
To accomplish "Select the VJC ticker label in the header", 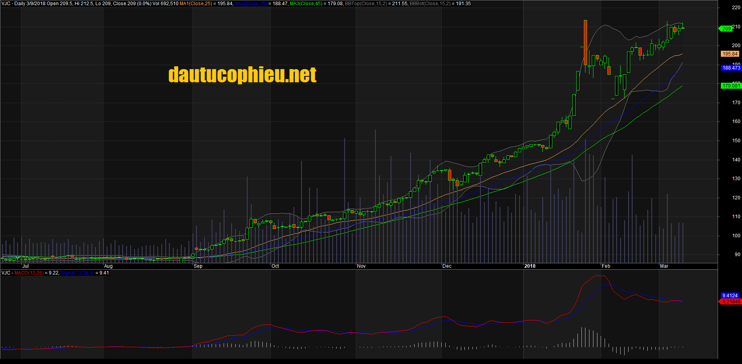I will 5,3.
